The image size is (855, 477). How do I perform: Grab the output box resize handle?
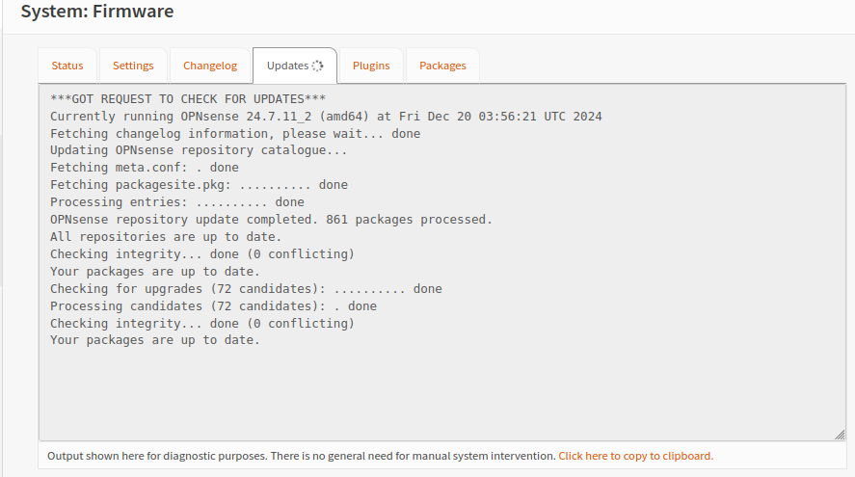[840, 435]
